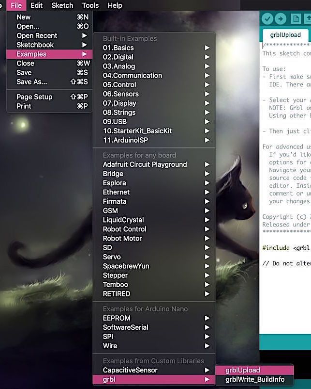Screen dimensions: 311x389
Task: Open the Ethernet library examples
Action: pos(154,192)
